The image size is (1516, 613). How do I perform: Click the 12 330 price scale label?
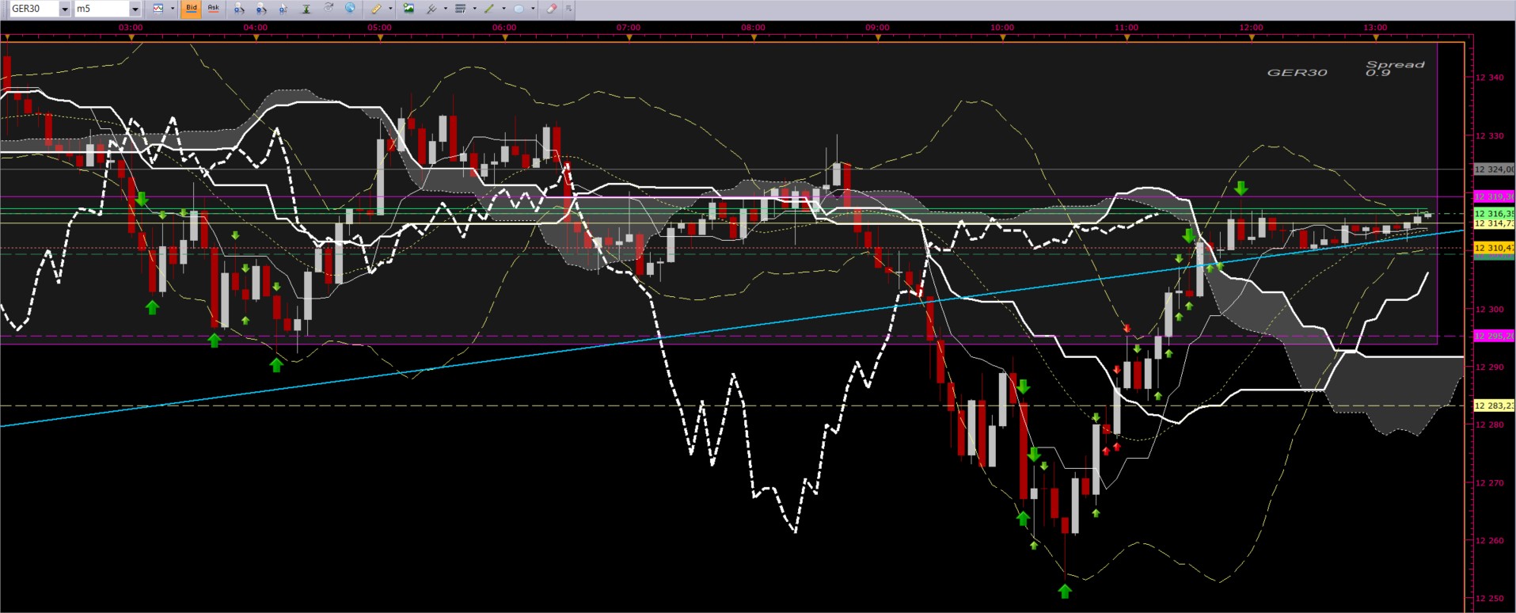tap(1489, 135)
